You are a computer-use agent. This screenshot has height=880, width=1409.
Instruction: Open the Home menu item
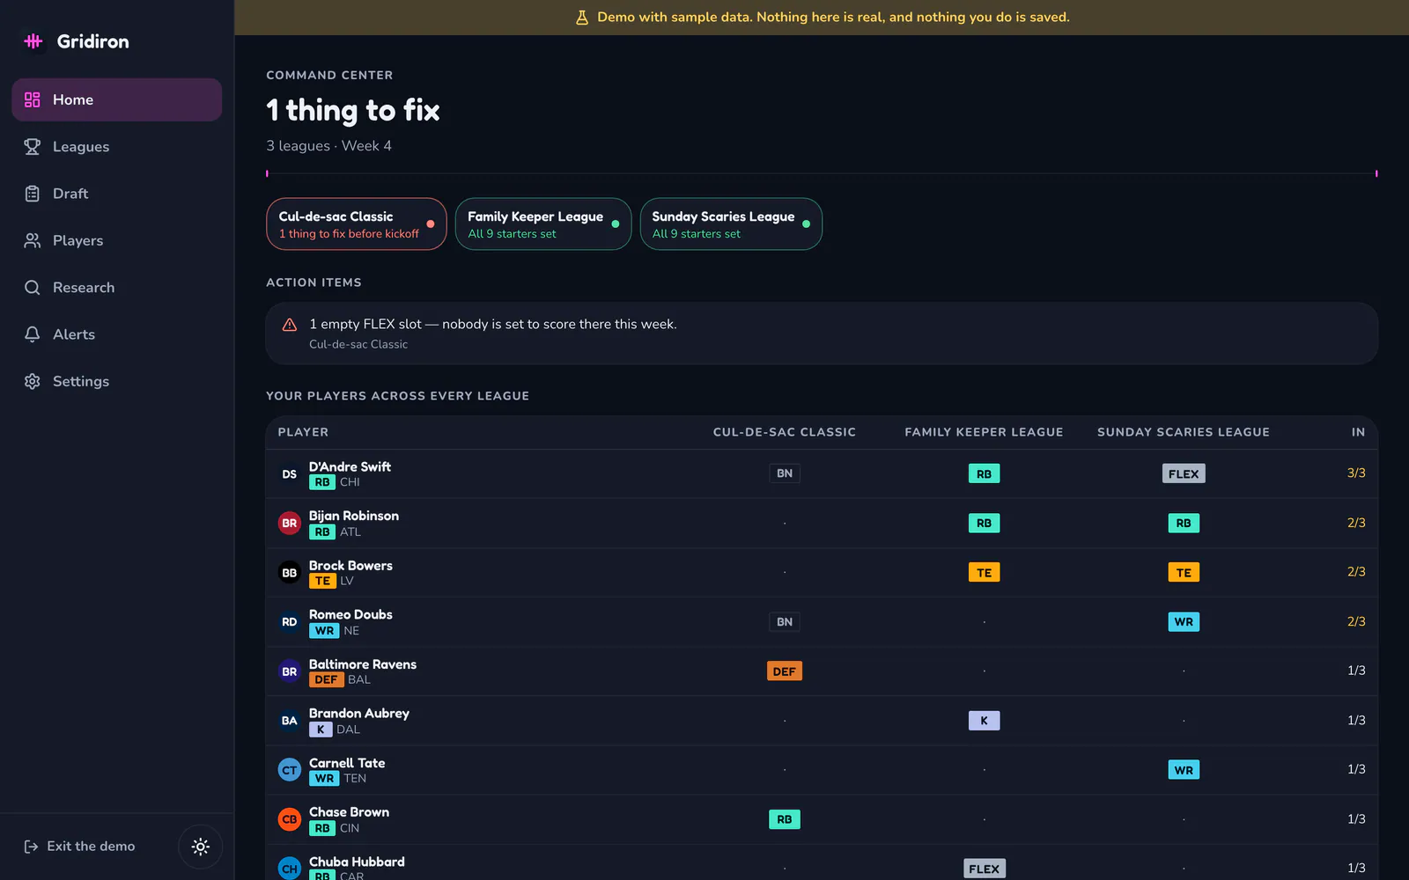point(117,99)
